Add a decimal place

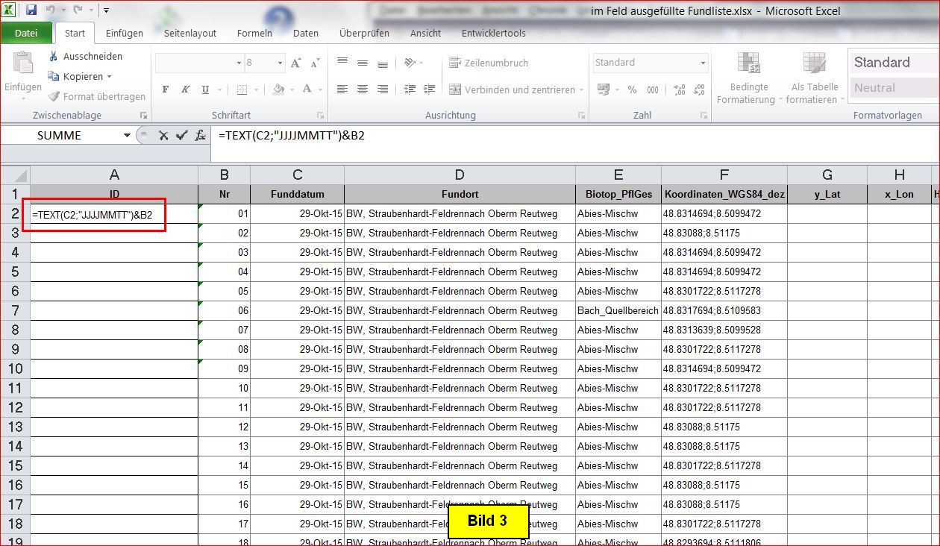coord(679,90)
